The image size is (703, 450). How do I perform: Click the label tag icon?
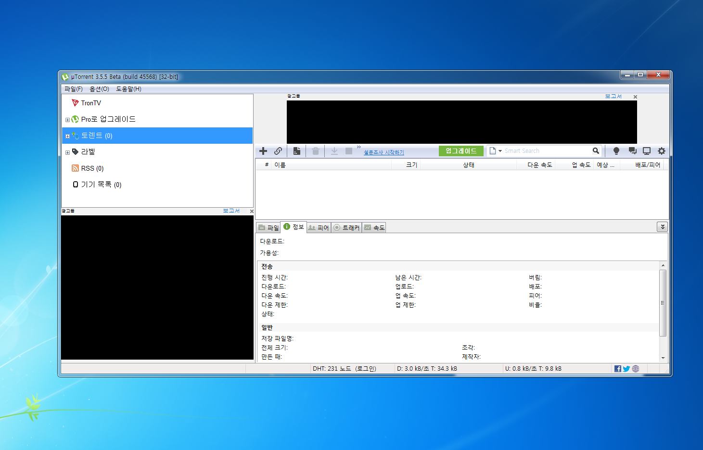pyautogui.click(x=75, y=152)
